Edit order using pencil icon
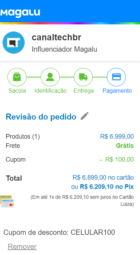Viewport: 140px width, 255px height. (84, 116)
